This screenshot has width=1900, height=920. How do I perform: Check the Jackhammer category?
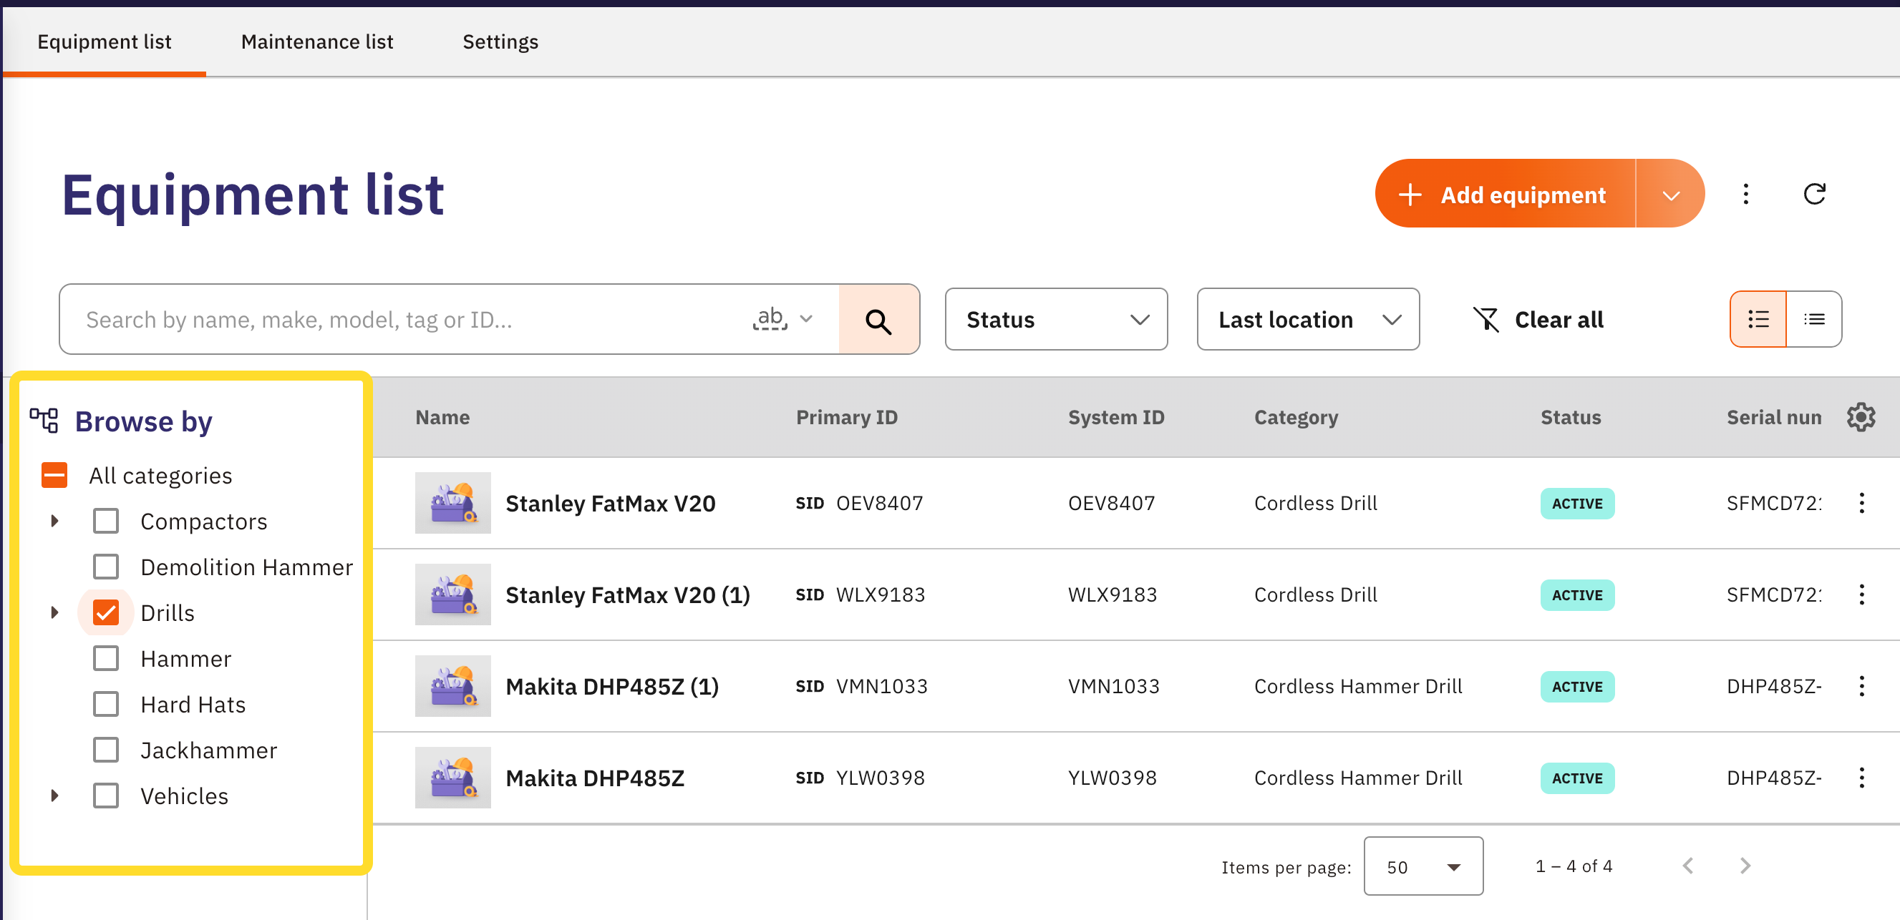[106, 750]
